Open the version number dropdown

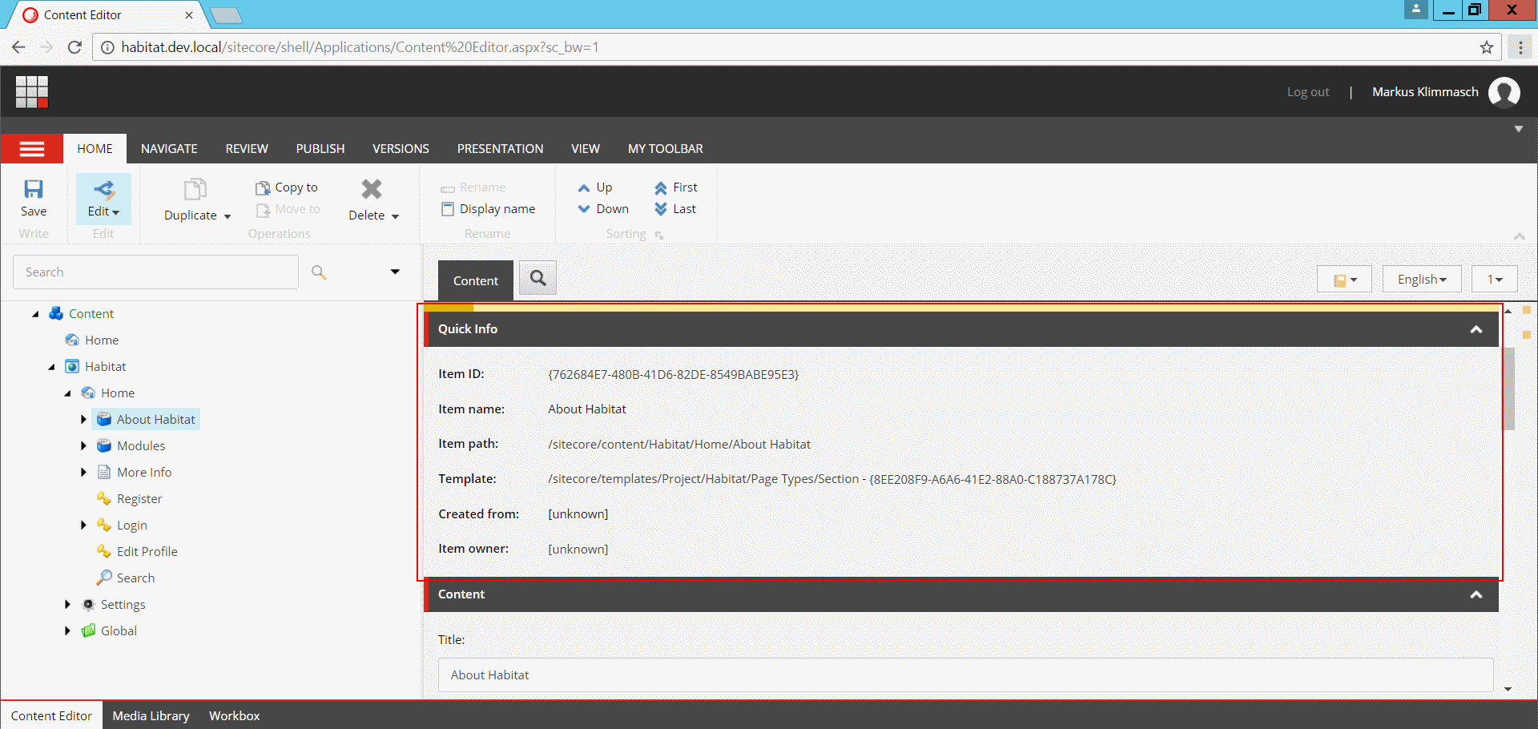(1495, 280)
